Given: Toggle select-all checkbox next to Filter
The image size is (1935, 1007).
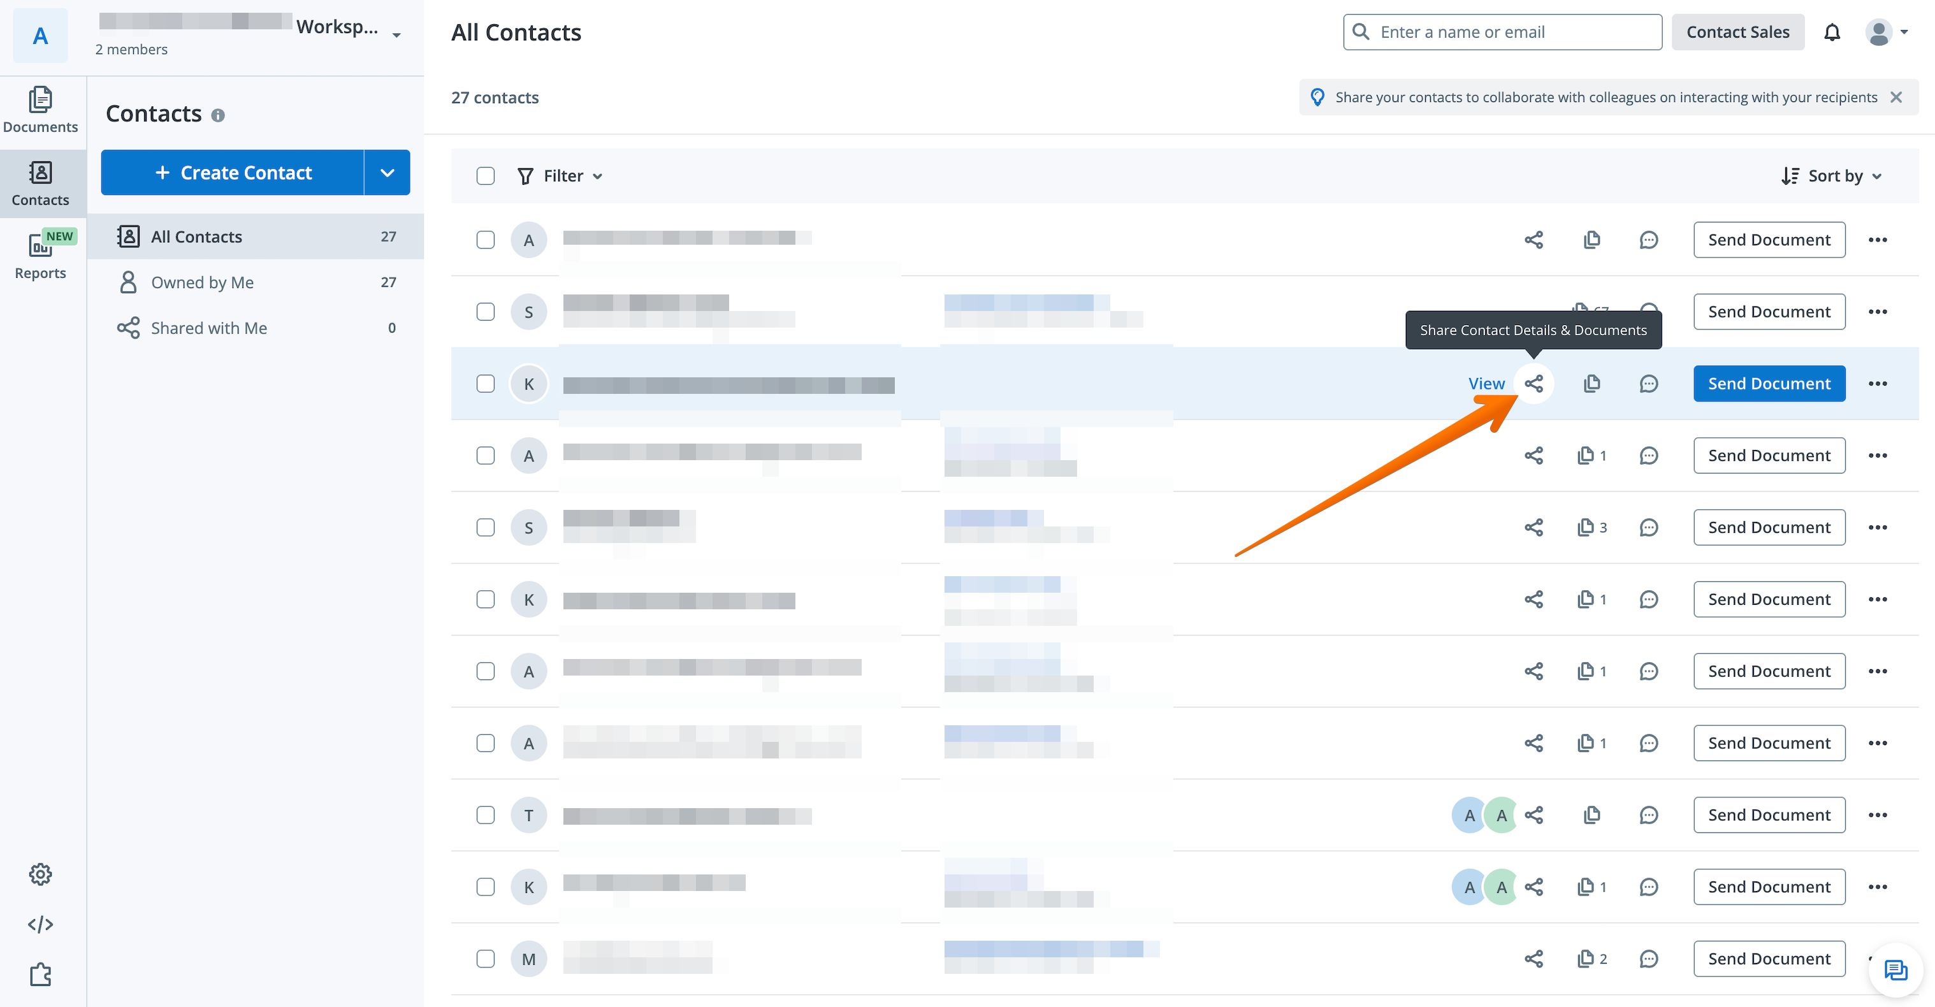Looking at the screenshot, I should 485,176.
